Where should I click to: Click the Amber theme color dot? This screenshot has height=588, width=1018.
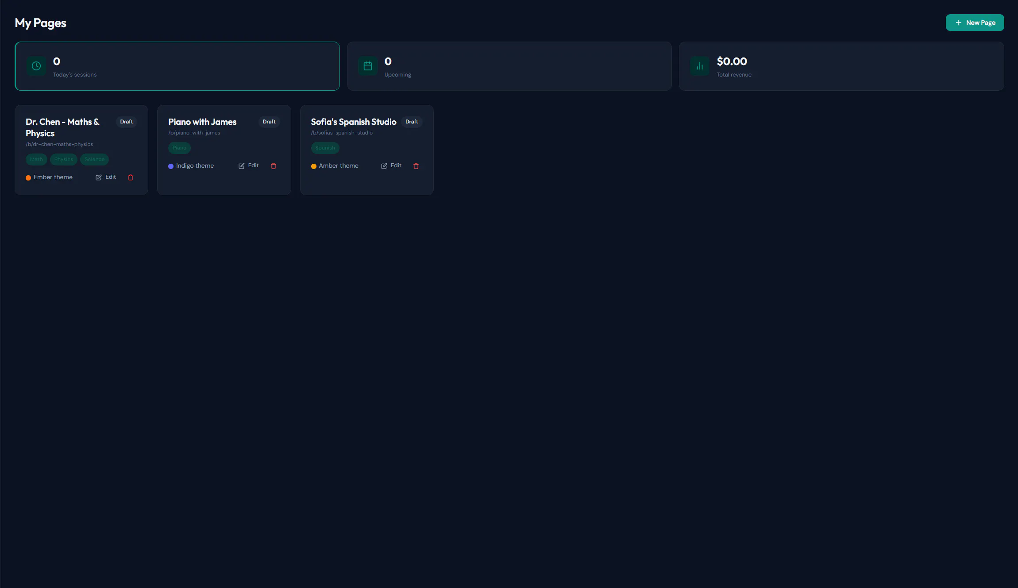coord(314,166)
